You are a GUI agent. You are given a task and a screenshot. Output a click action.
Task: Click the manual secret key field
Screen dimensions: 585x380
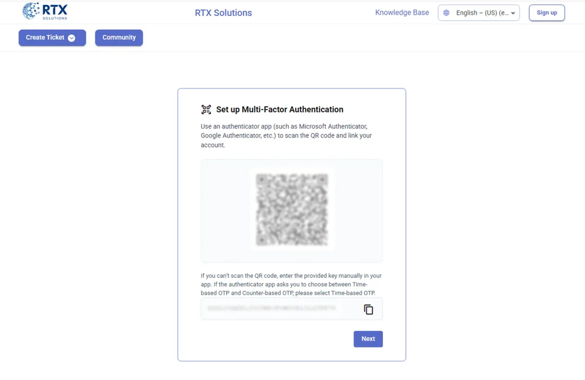click(292, 309)
